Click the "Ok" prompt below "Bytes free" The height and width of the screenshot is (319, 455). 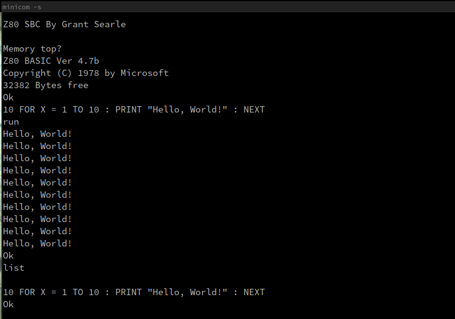[x=8, y=97]
